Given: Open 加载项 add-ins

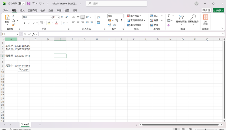Looking at the screenshot, I should (205, 20).
